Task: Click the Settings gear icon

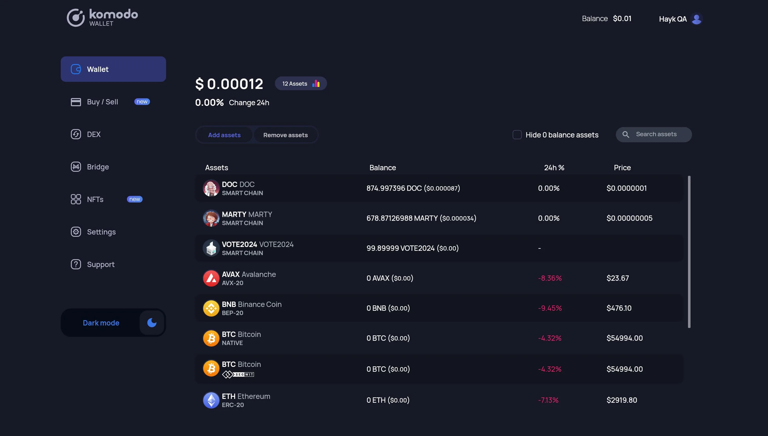Action: point(76,232)
